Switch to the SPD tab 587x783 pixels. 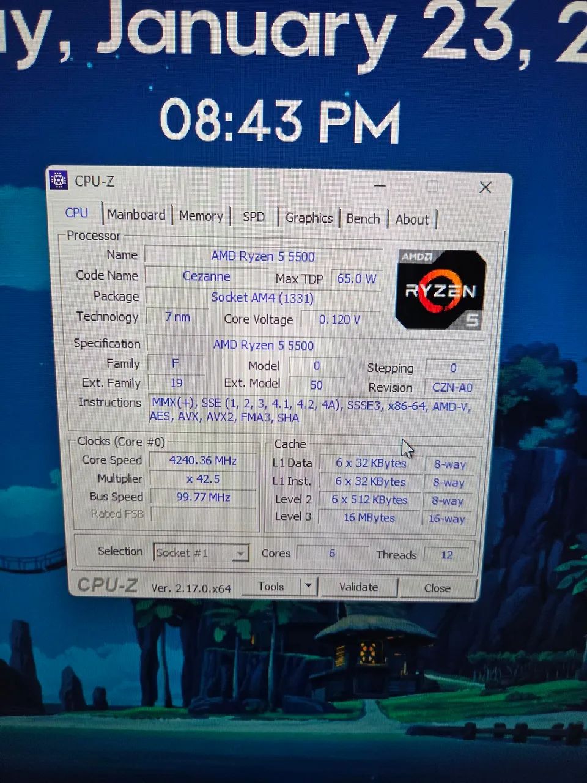(x=253, y=217)
